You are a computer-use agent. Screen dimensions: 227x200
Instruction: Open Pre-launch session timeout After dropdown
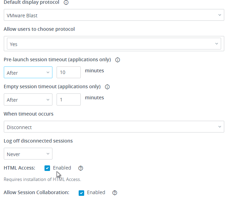[x=28, y=72]
